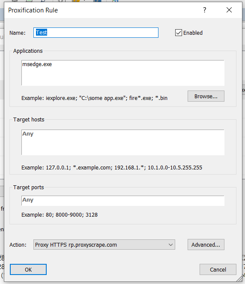Click the Name: label

tap(18, 33)
